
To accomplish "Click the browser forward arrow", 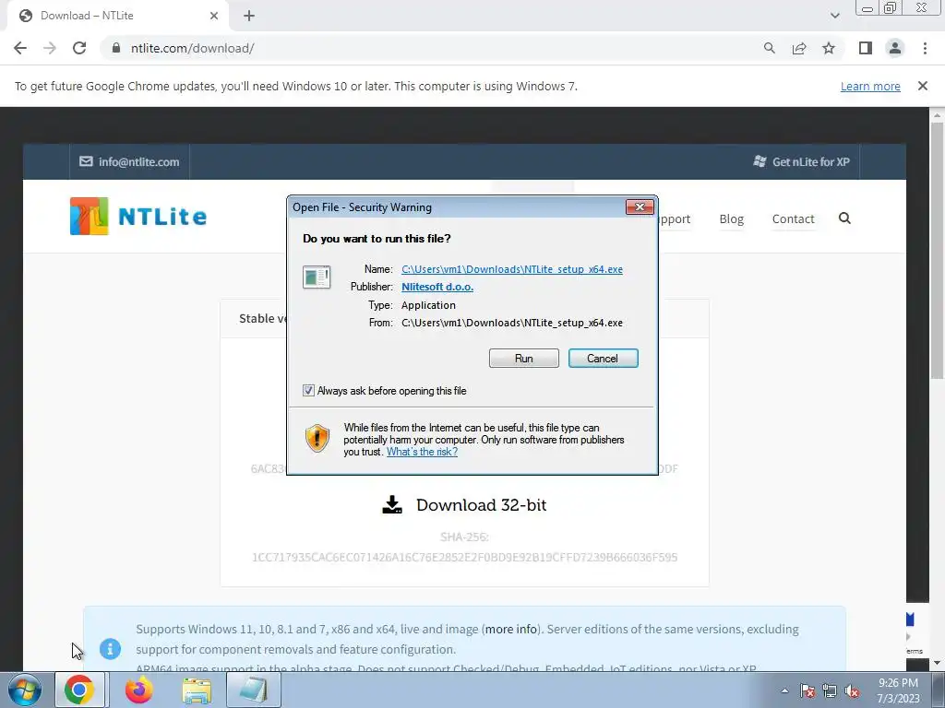I will click(x=50, y=48).
